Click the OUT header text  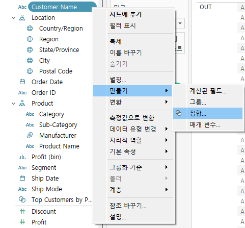(206, 7)
